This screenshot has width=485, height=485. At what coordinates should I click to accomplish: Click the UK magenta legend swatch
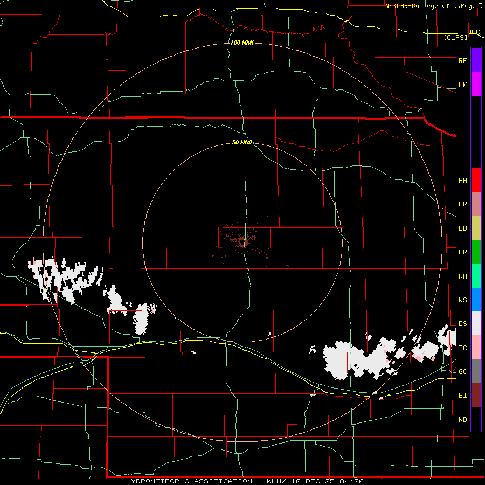click(x=476, y=85)
